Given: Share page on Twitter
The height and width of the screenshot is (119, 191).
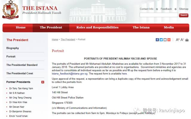Looking at the screenshot, I should 161,40.
